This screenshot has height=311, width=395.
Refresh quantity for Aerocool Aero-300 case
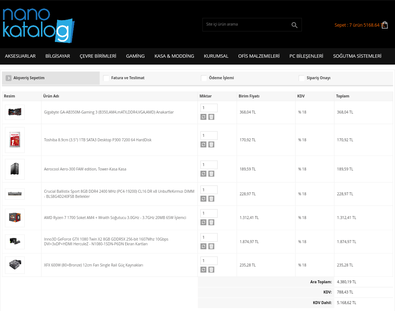coord(203,174)
